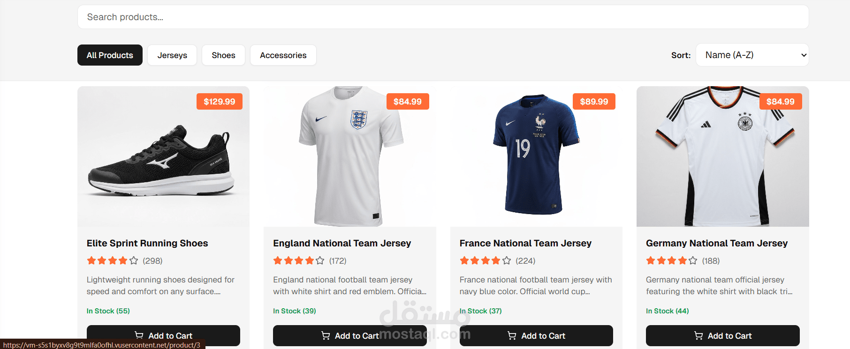850x349 pixels.
Task: Click empty fifth star on Elite Sprint Shoes
Action: (134, 260)
